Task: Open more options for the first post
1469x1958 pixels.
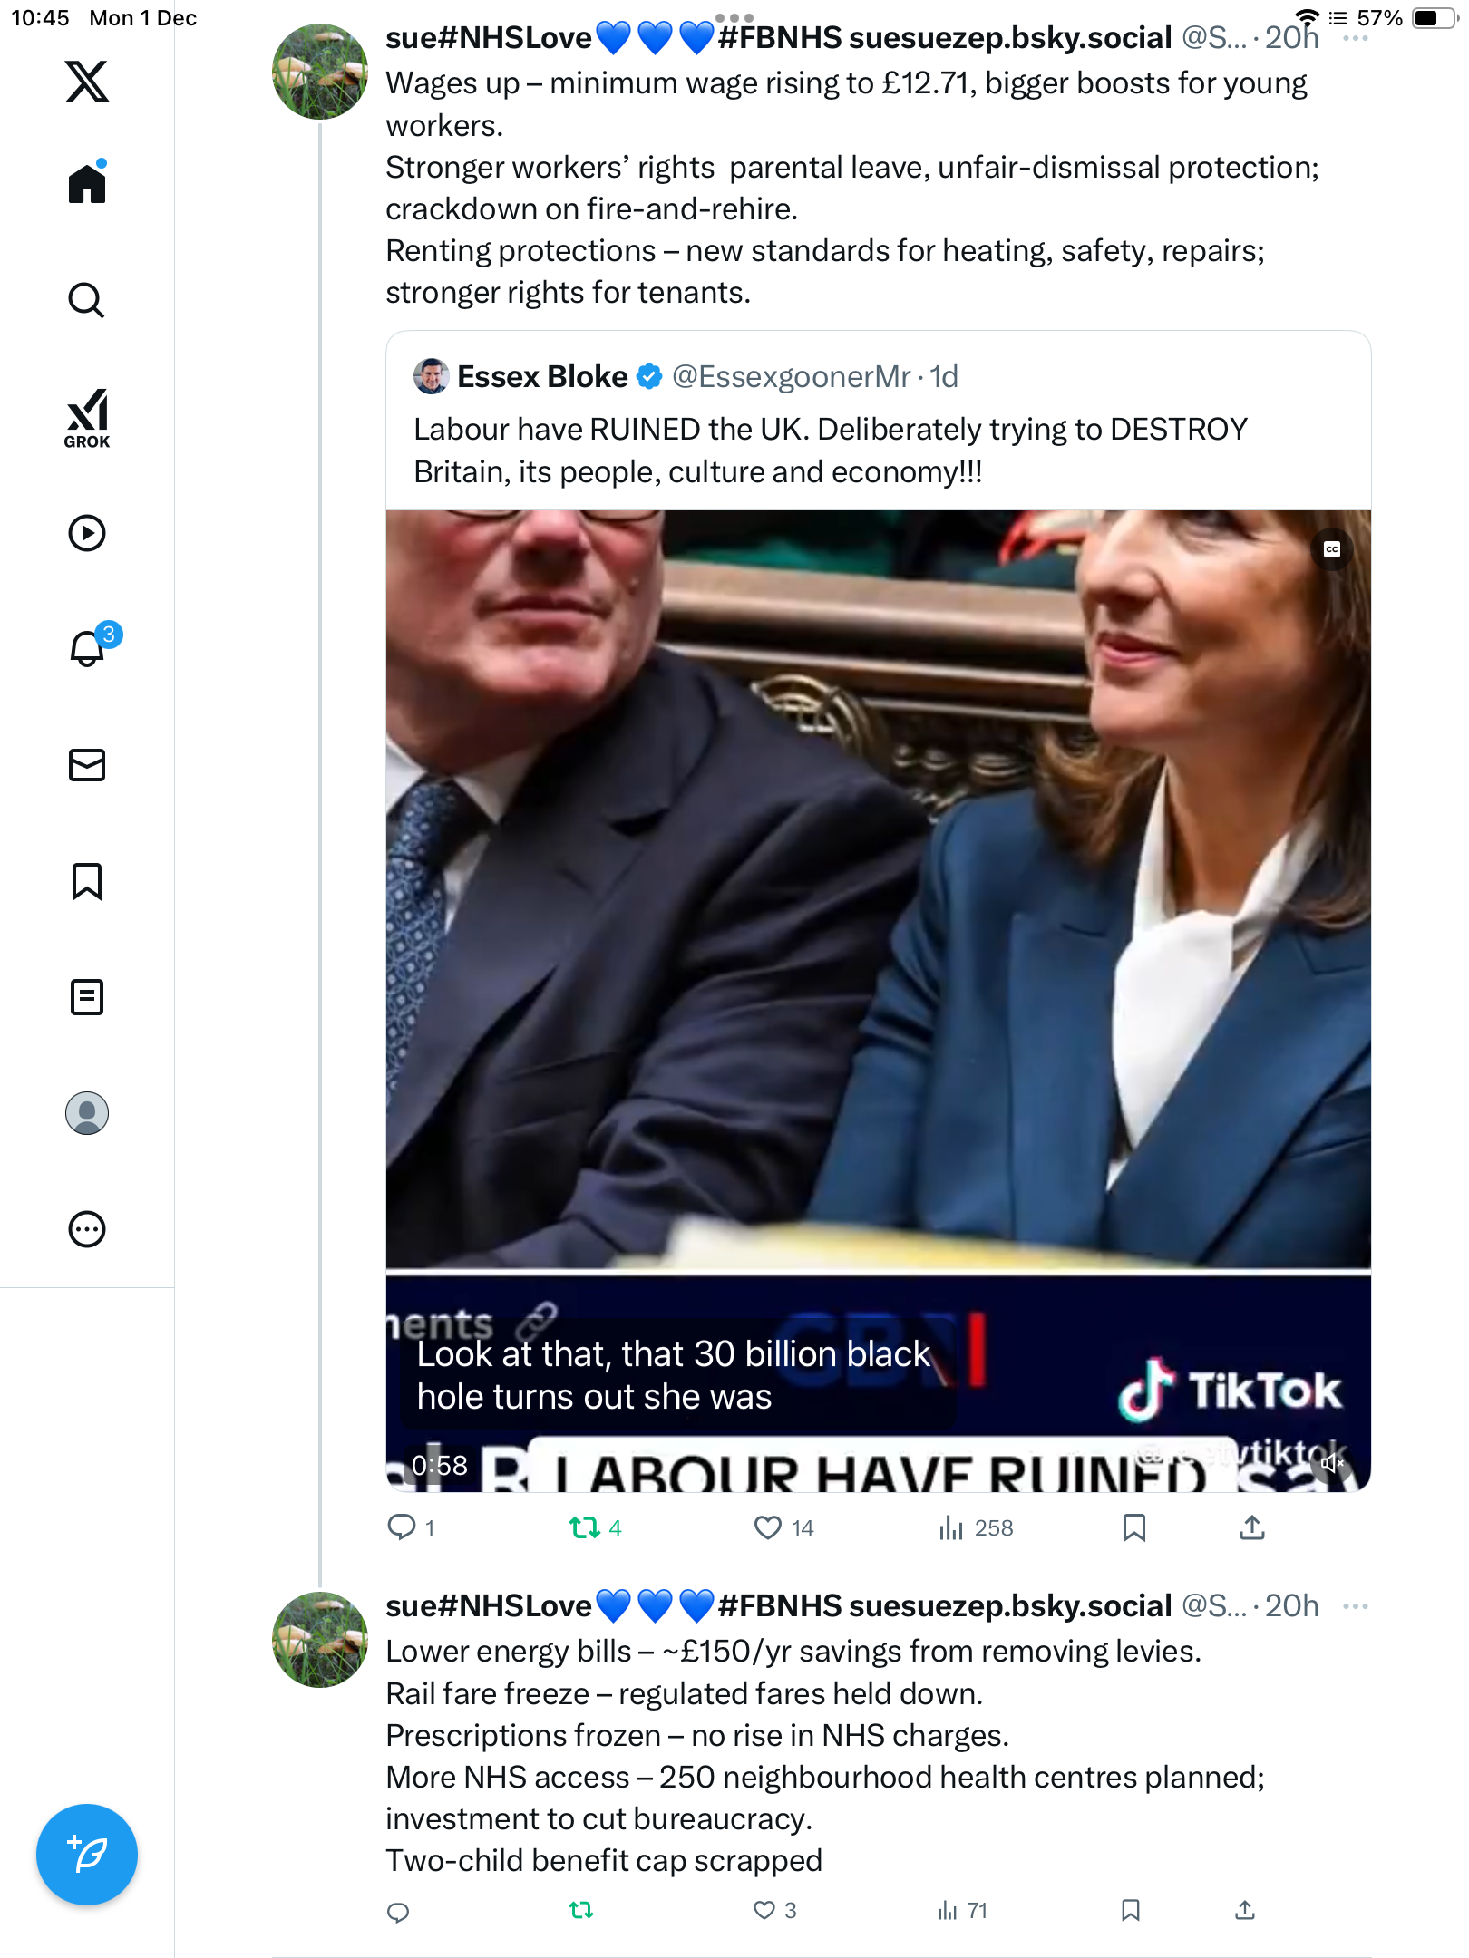Action: 1356,38
